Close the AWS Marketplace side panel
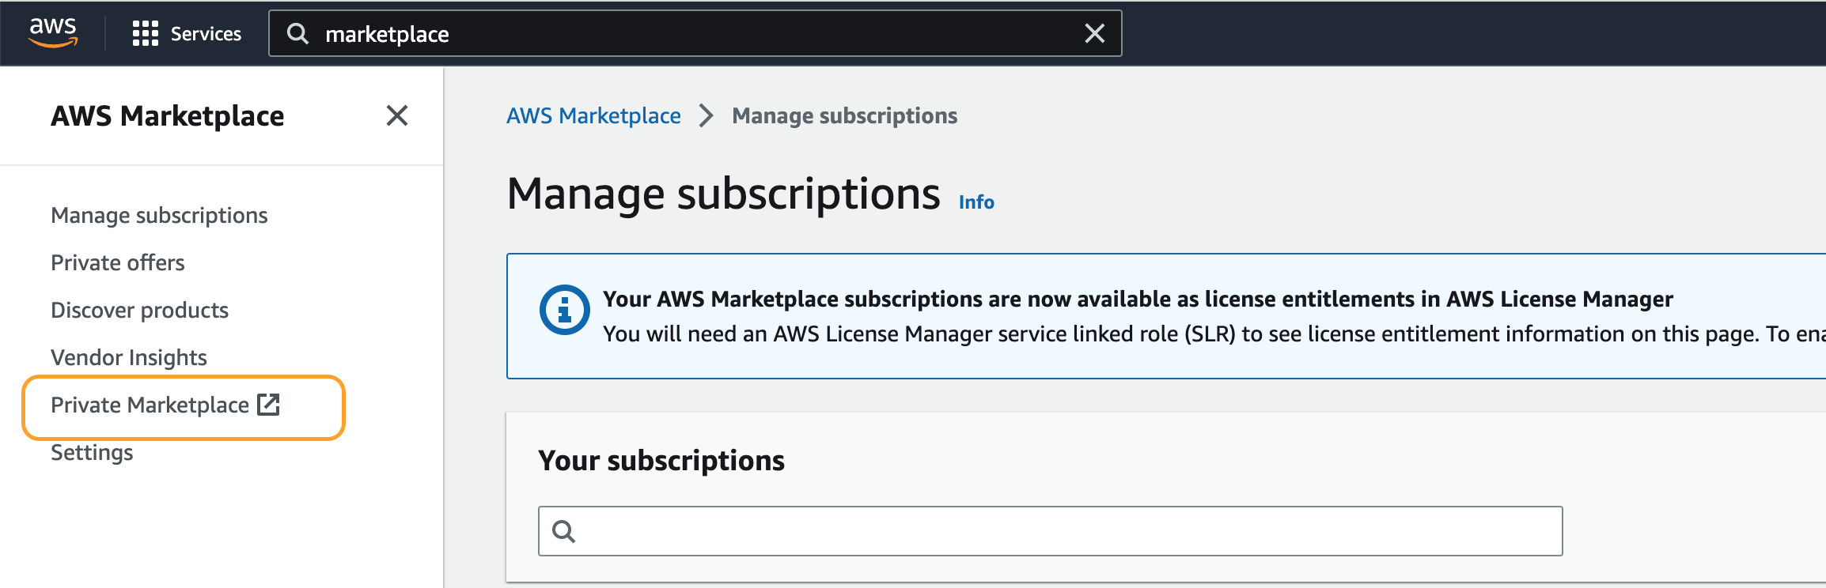Screen dimensions: 1826x588 (x=397, y=115)
